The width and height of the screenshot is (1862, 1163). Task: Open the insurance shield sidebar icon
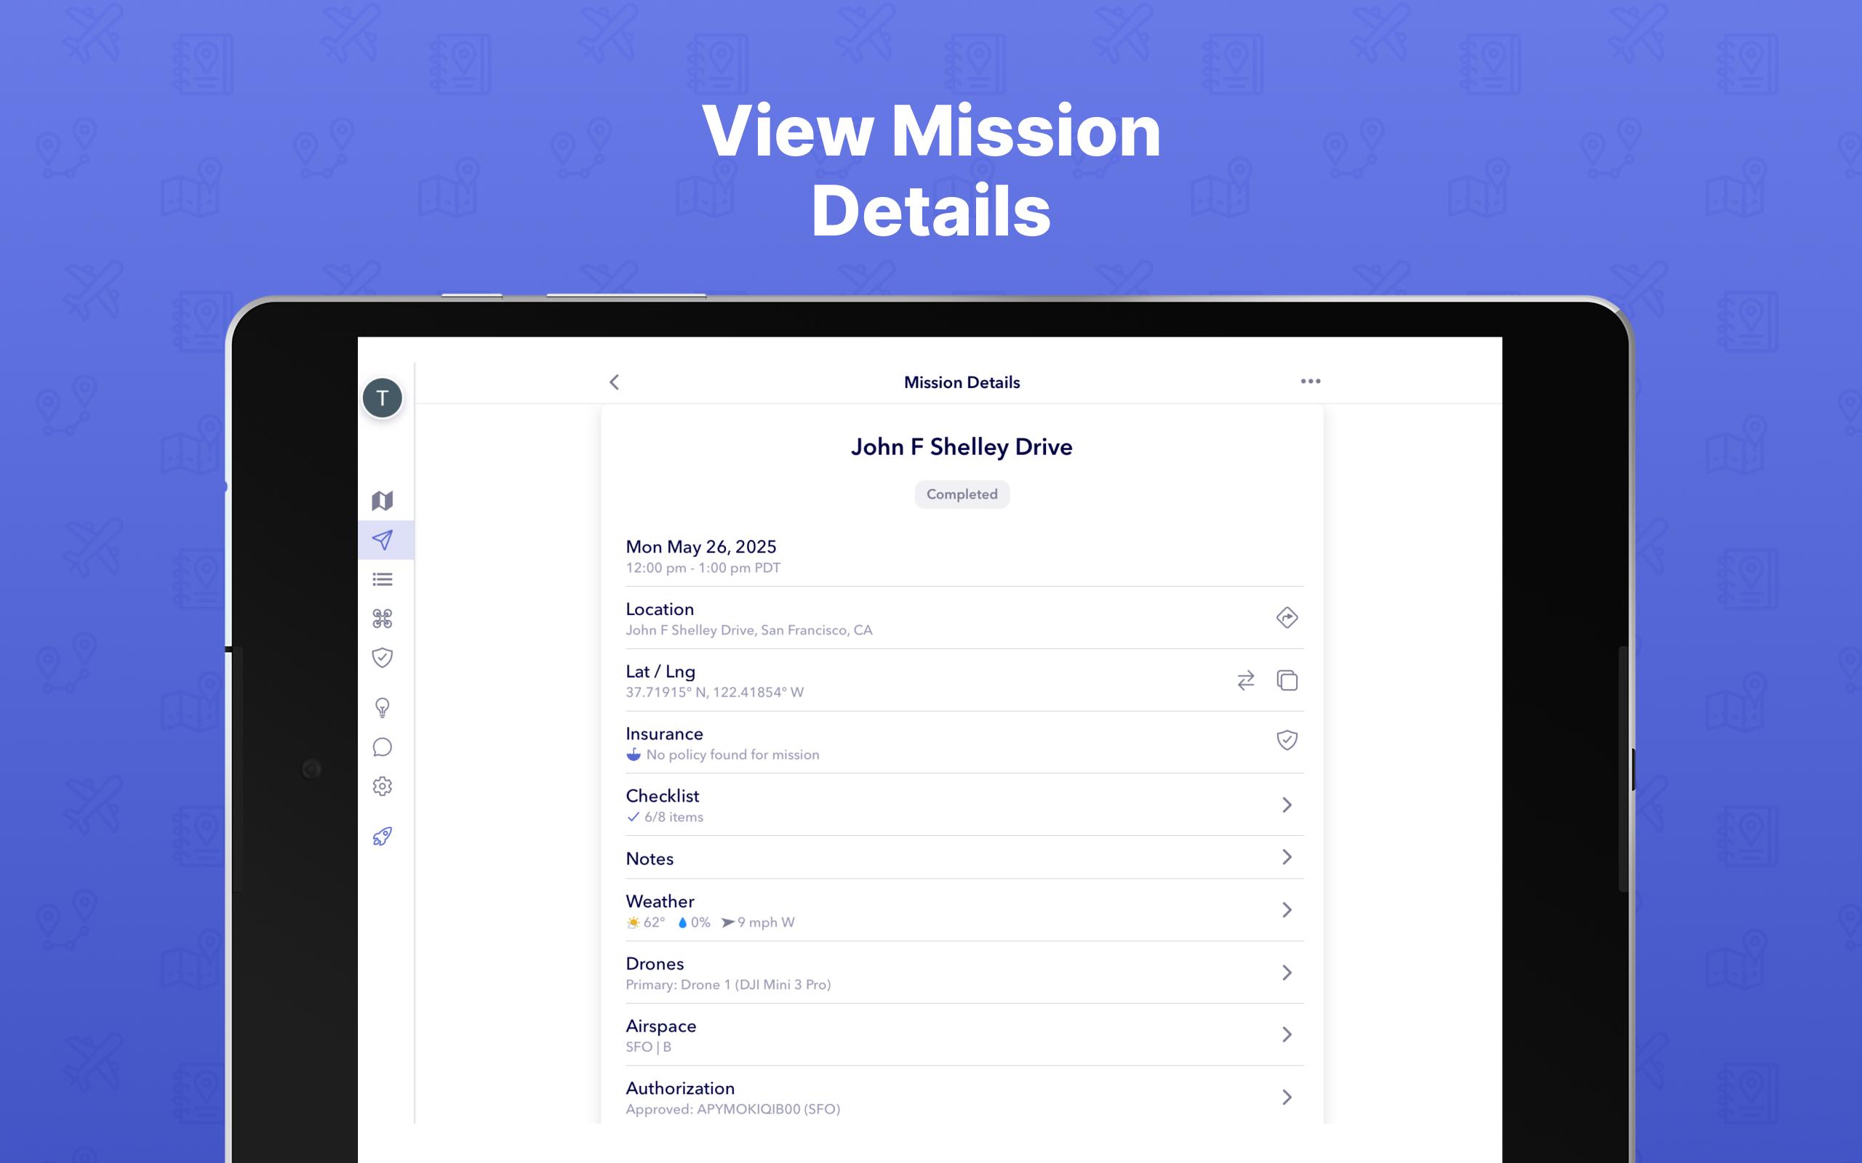coord(383,658)
